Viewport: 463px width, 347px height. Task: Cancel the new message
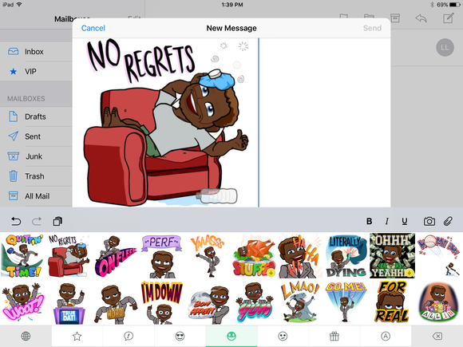coord(93,28)
